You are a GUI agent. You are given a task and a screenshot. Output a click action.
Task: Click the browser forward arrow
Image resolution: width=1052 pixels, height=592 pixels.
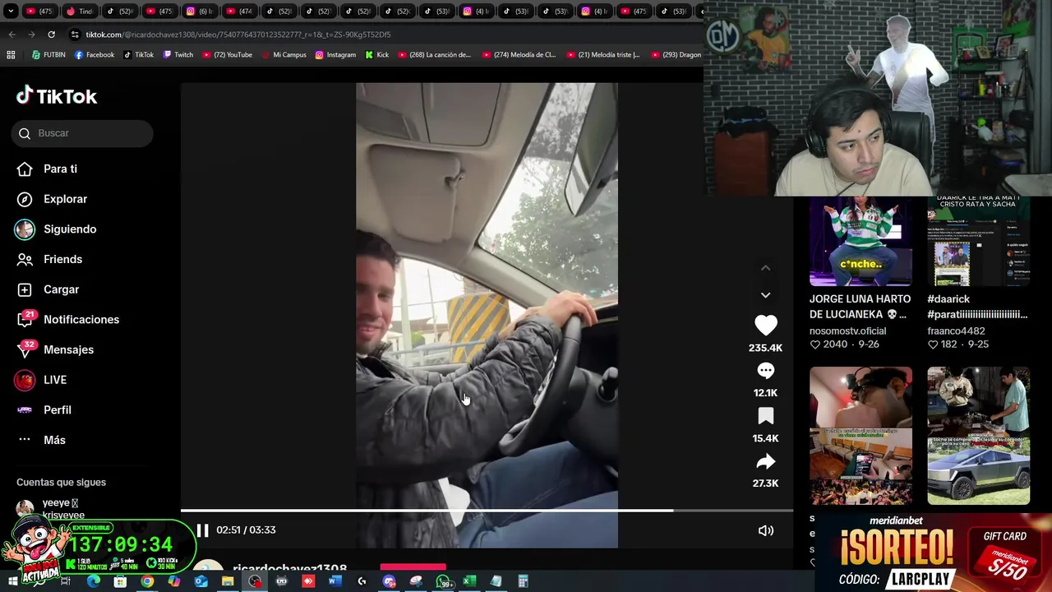31,35
